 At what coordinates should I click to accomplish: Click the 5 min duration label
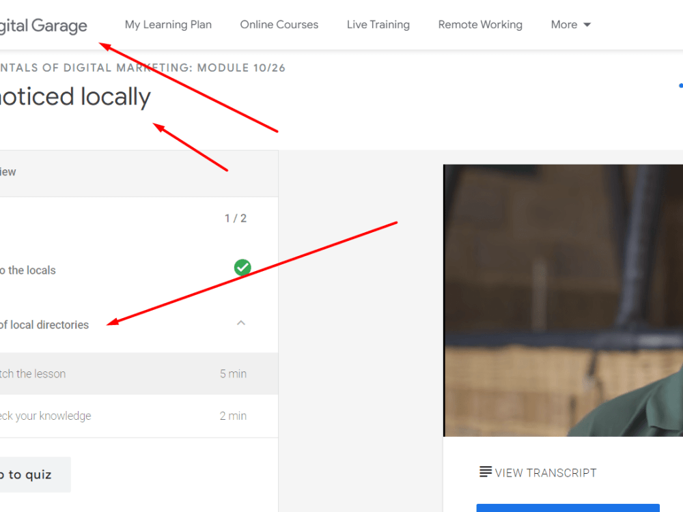(x=233, y=373)
